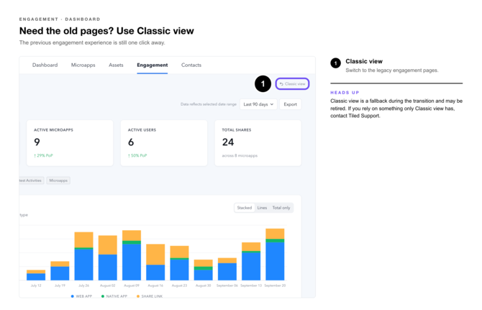482x310 pixels.
Task: Click the Share Link legend color dot
Action: point(138,296)
